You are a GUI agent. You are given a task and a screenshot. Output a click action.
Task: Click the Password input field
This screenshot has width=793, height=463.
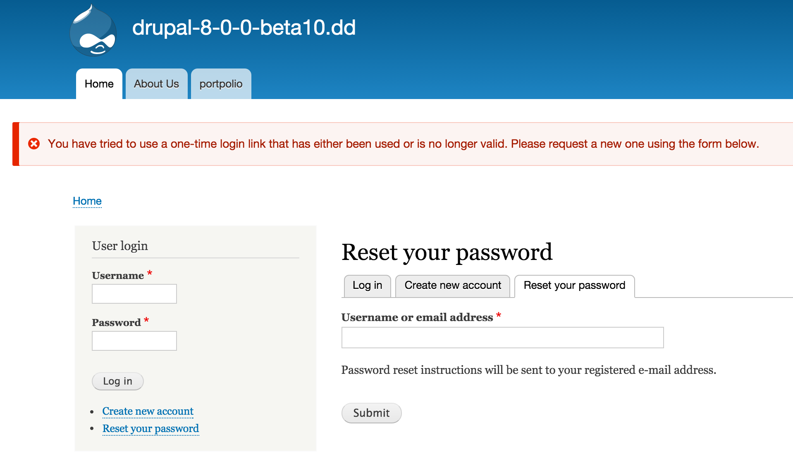(x=134, y=340)
